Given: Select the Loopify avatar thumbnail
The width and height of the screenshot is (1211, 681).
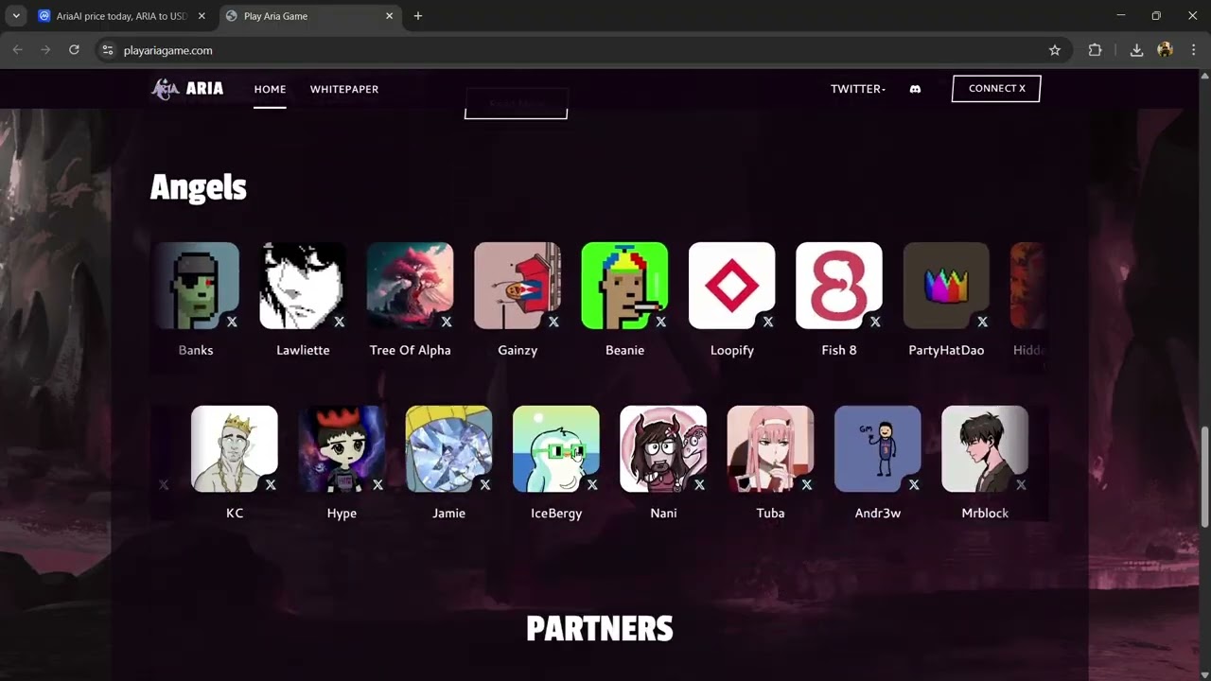Looking at the screenshot, I should (731, 286).
